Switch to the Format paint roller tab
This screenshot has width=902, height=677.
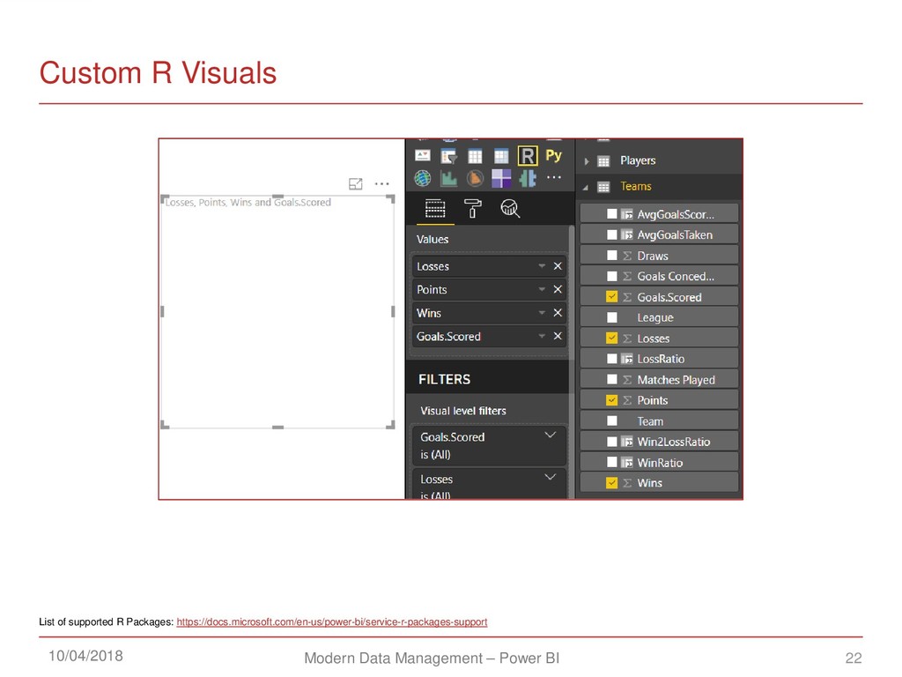(x=472, y=208)
